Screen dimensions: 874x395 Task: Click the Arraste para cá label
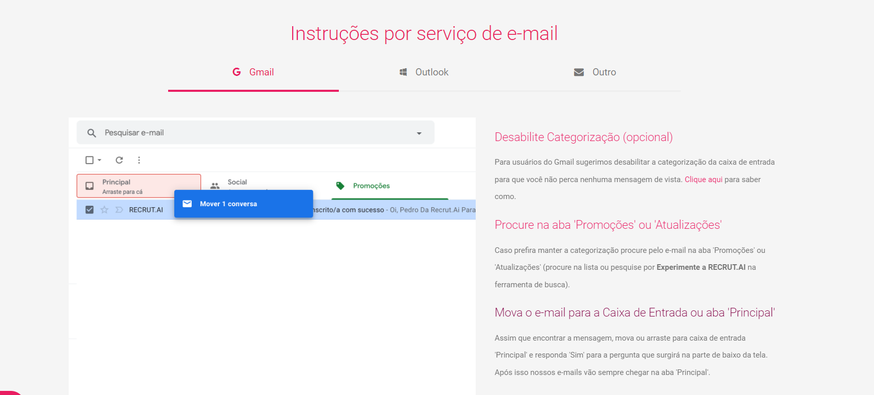coord(123,192)
